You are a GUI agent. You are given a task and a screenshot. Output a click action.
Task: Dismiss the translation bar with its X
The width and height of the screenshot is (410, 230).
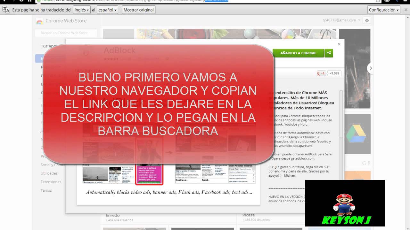(406, 10)
